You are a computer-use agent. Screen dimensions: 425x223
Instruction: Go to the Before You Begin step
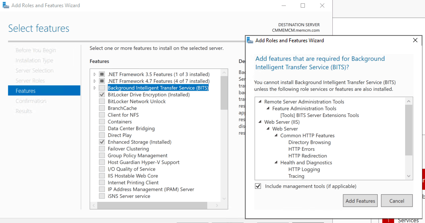click(x=36, y=50)
